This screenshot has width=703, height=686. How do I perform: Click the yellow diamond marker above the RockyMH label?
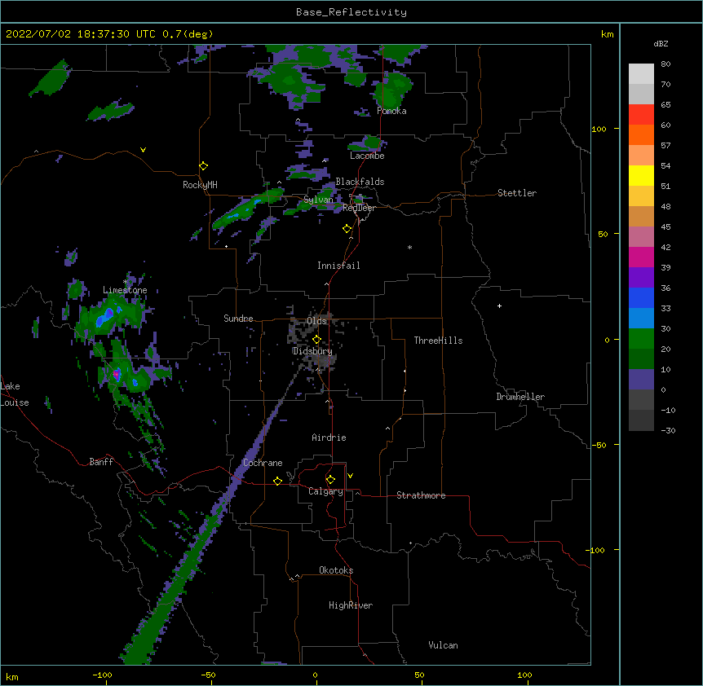[x=203, y=166]
